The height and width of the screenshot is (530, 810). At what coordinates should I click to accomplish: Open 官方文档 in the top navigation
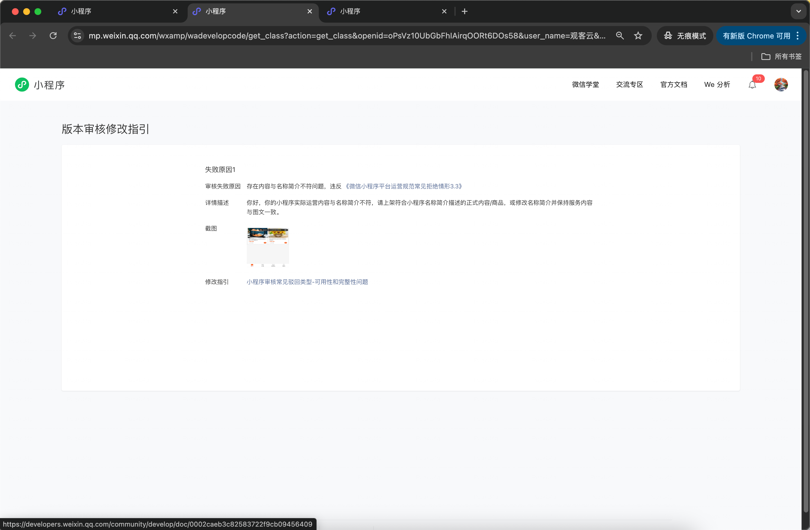[x=673, y=85]
